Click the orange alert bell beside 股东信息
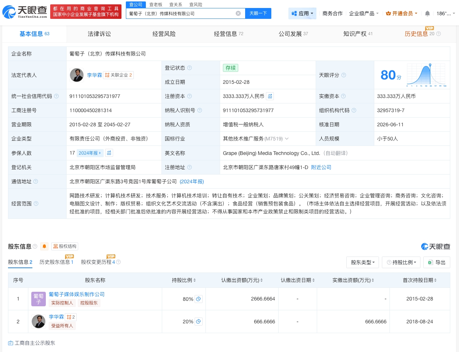Image resolution: width=459 pixels, height=352 pixels. coord(44,246)
